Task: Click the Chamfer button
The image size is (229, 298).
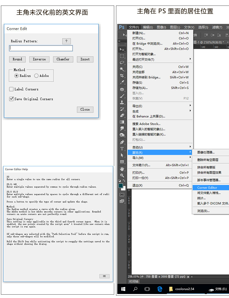Action: tap(63, 59)
